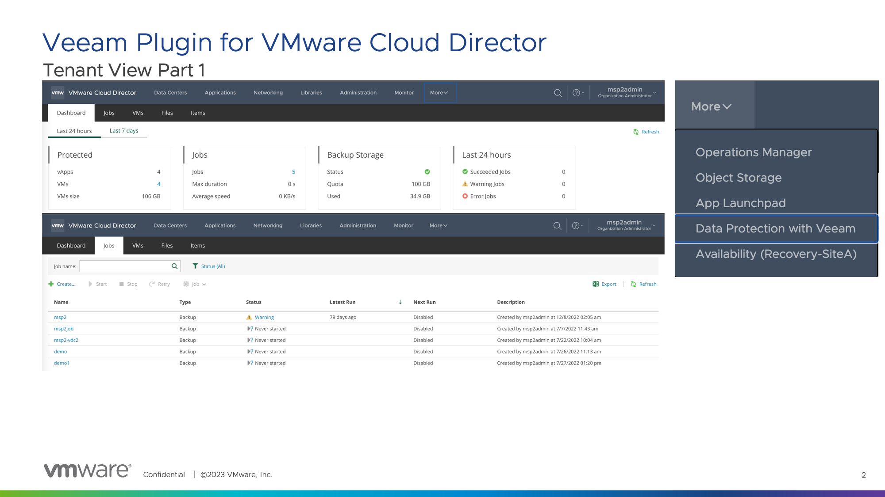
Task: Expand the More menu in the lower bar
Action: click(x=439, y=226)
